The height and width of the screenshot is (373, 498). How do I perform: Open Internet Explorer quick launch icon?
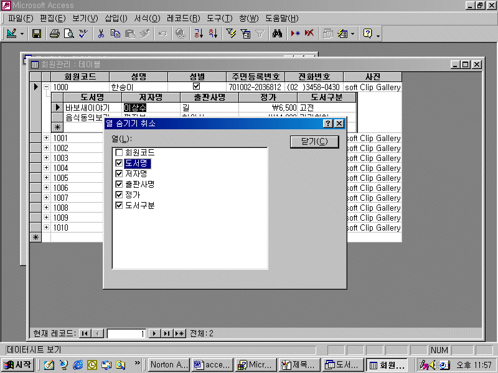[x=78, y=365]
